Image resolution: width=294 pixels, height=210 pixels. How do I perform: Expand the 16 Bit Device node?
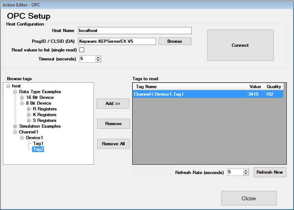(22, 97)
